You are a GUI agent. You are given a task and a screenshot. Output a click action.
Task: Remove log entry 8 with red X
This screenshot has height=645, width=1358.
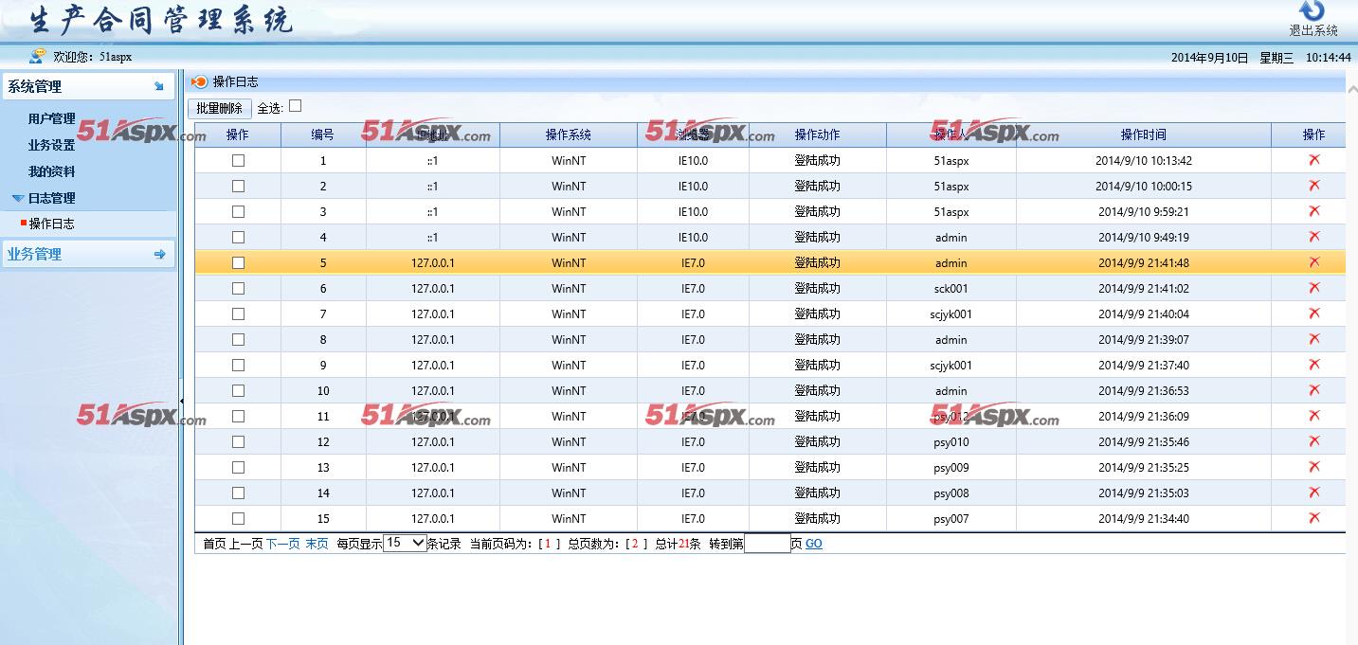pos(1313,339)
